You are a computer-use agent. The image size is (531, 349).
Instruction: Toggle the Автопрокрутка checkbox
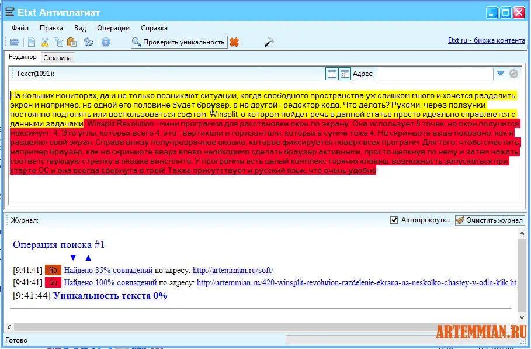click(394, 220)
